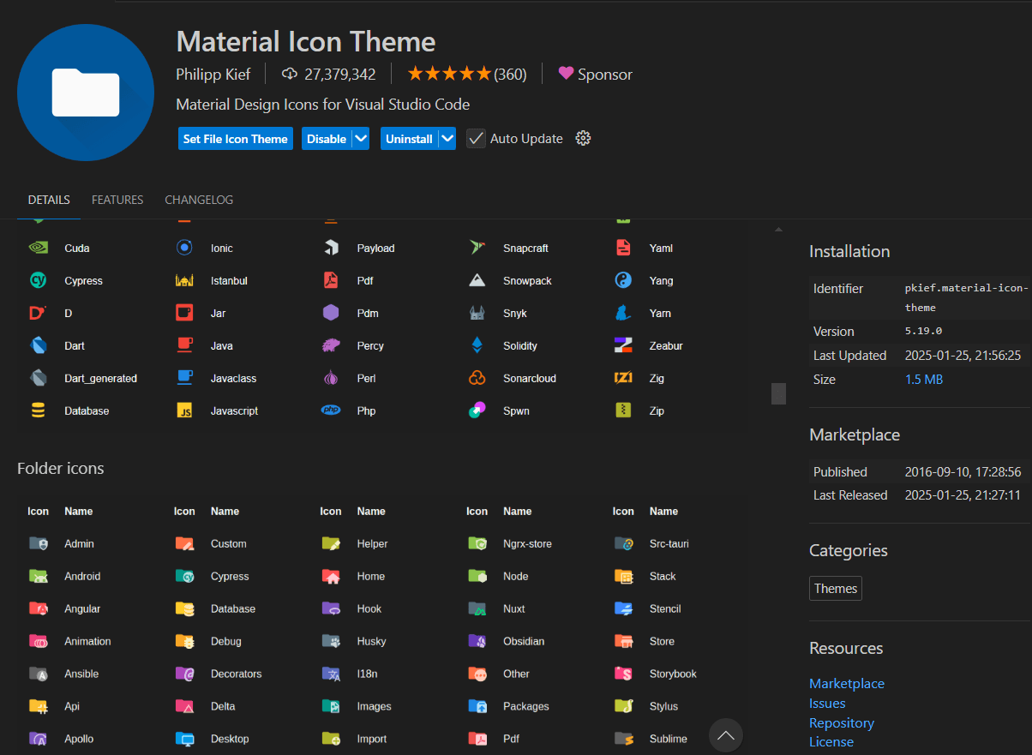Click the Zip file icon

623,410
